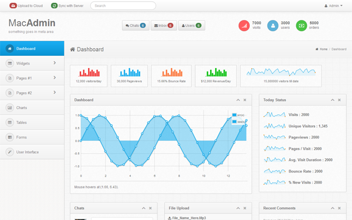Click the Home breadcrumb link
The width and height of the screenshot is (352, 220).
click(323, 49)
